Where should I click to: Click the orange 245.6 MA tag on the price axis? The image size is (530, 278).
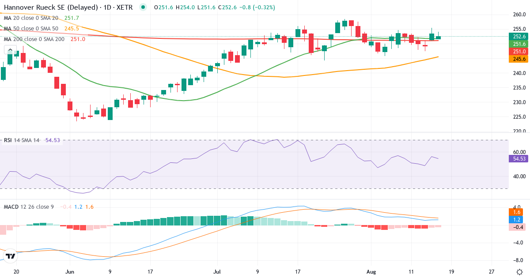coord(519,59)
